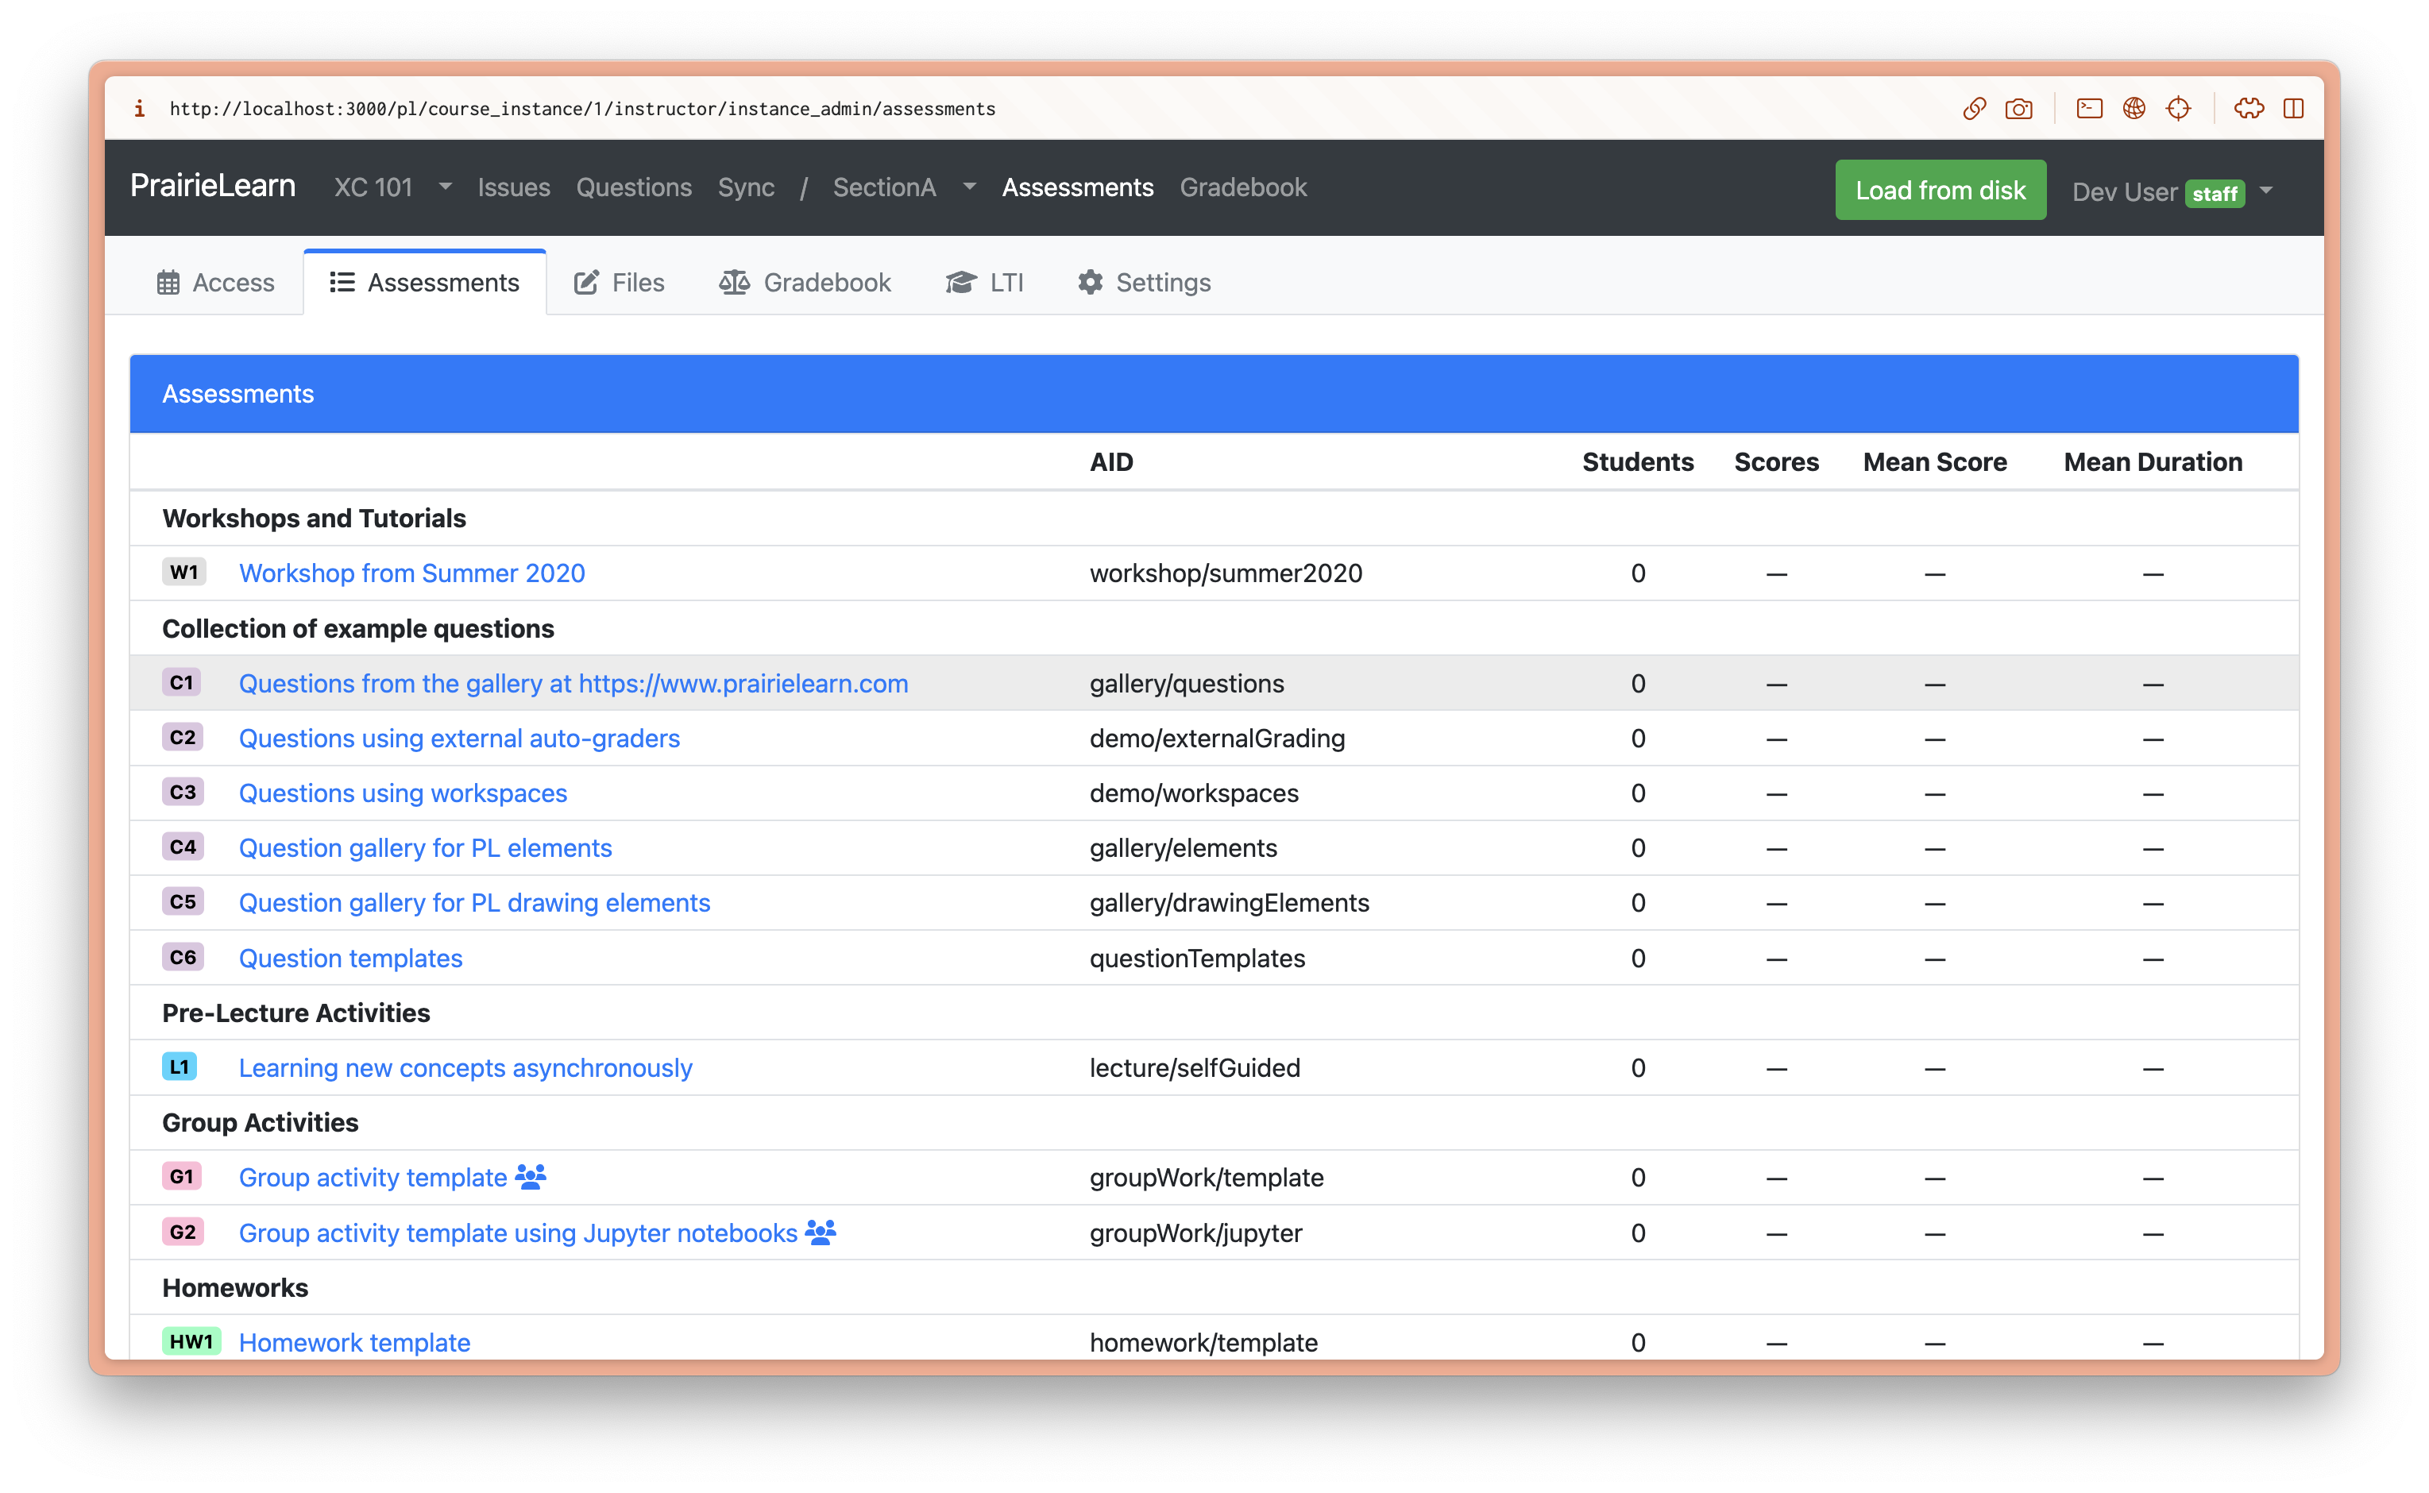
Task: Open Questions using workspaces
Action: [x=403, y=793]
